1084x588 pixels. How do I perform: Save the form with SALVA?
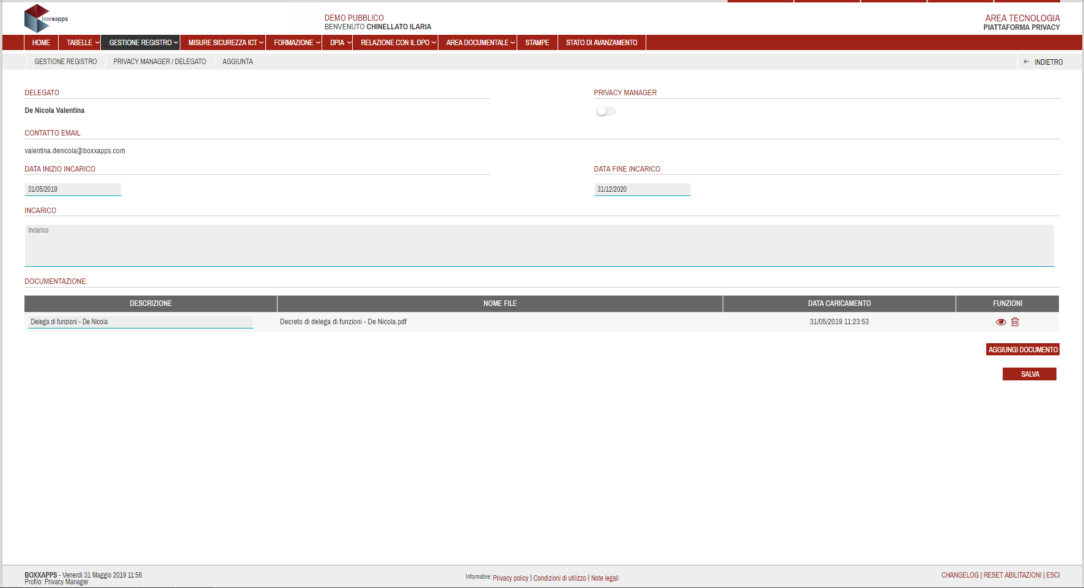[1030, 374]
